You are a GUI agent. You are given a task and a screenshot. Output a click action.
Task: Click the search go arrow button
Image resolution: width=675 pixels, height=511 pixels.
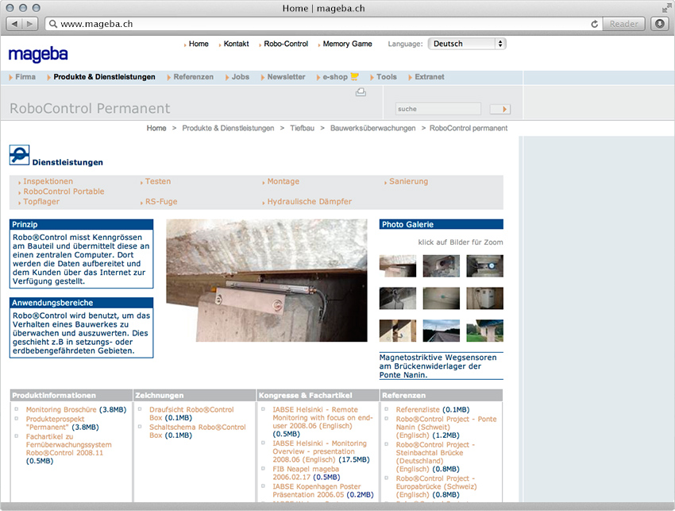coord(499,109)
